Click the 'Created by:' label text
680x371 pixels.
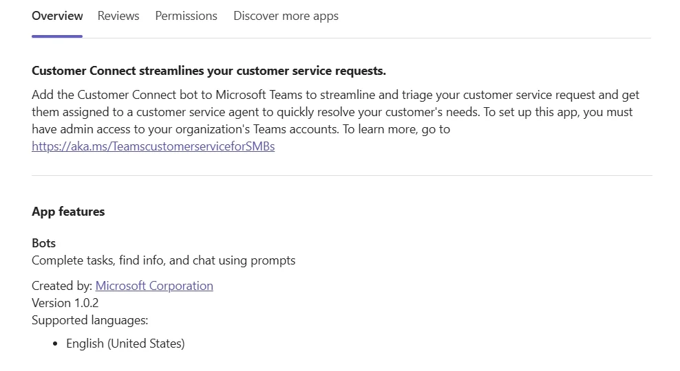coord(62,286)
